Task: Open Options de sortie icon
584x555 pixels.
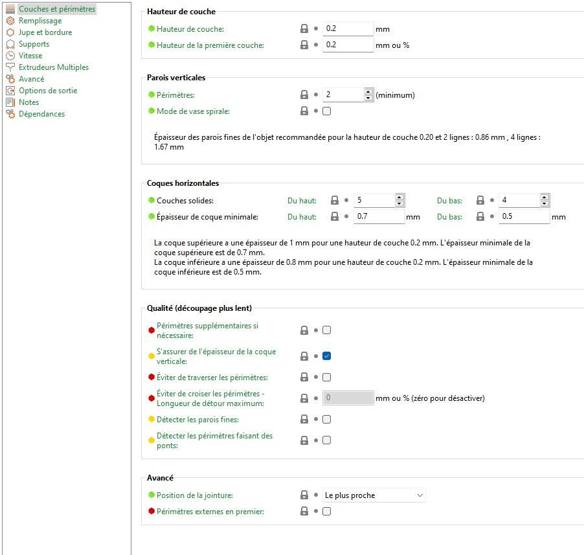Action: click(10, 91)
